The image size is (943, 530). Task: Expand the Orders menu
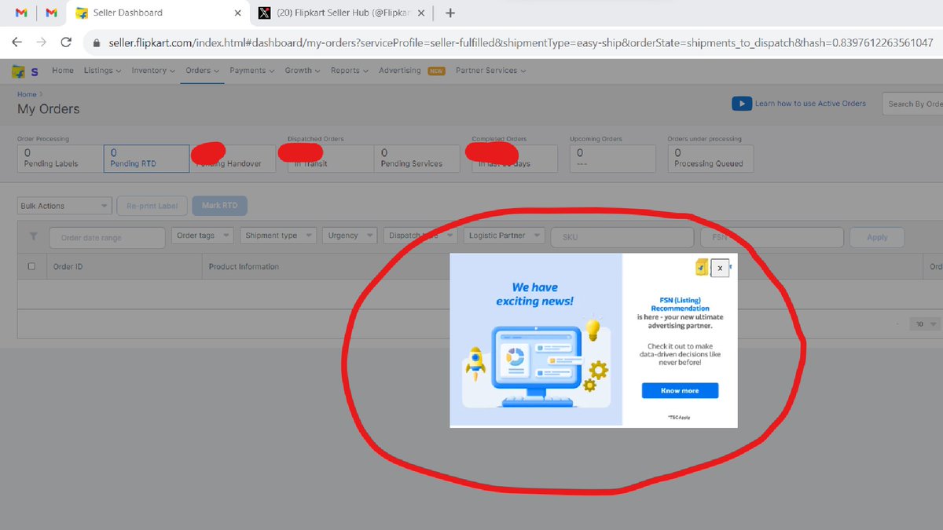pos(202,71)
